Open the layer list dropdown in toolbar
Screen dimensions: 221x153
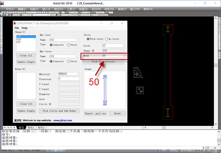(x=48, y=15)
